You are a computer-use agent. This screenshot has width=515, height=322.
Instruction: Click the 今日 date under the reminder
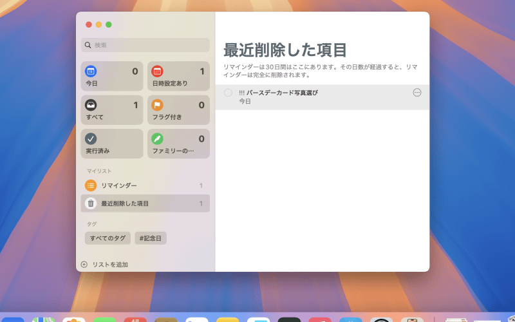[245, 102]
